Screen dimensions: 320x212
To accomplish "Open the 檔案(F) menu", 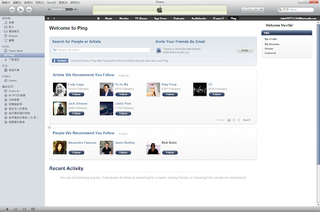I will coord(5,2).
